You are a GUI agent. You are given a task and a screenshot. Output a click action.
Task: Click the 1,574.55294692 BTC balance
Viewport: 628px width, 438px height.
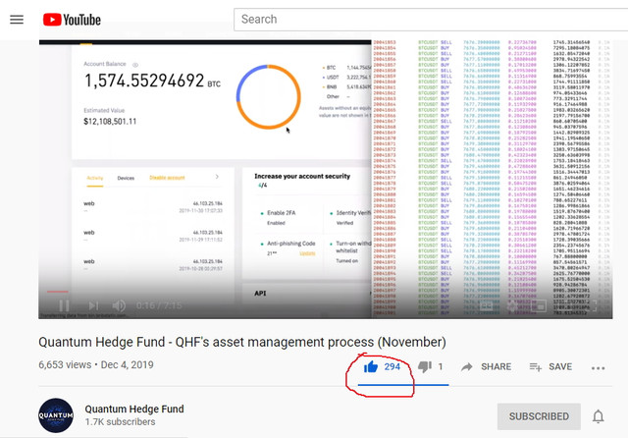tap(152, 81)
